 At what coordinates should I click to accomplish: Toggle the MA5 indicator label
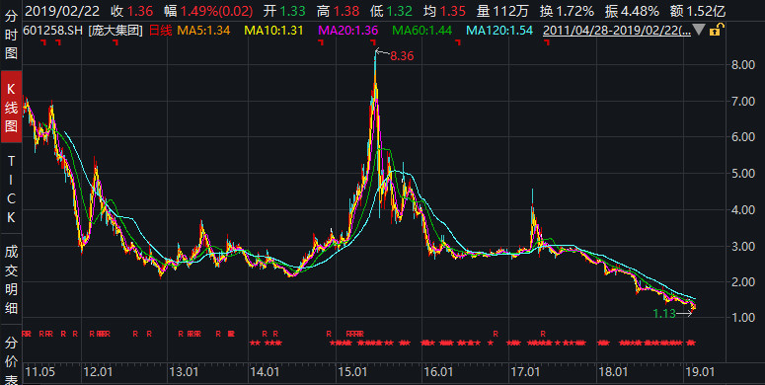coord(203,31)
